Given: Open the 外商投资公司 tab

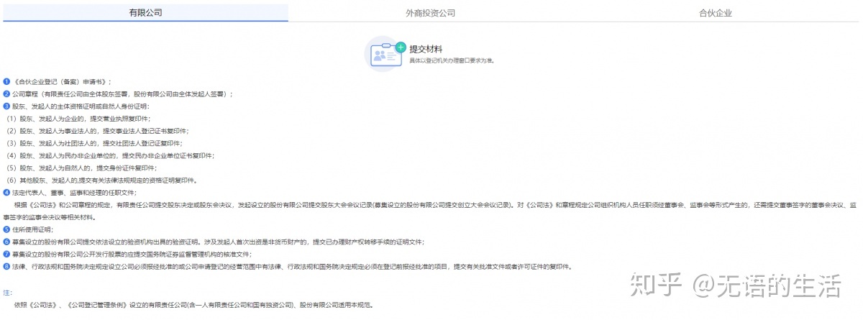Looking at the screenshot, I should point(430,13).
